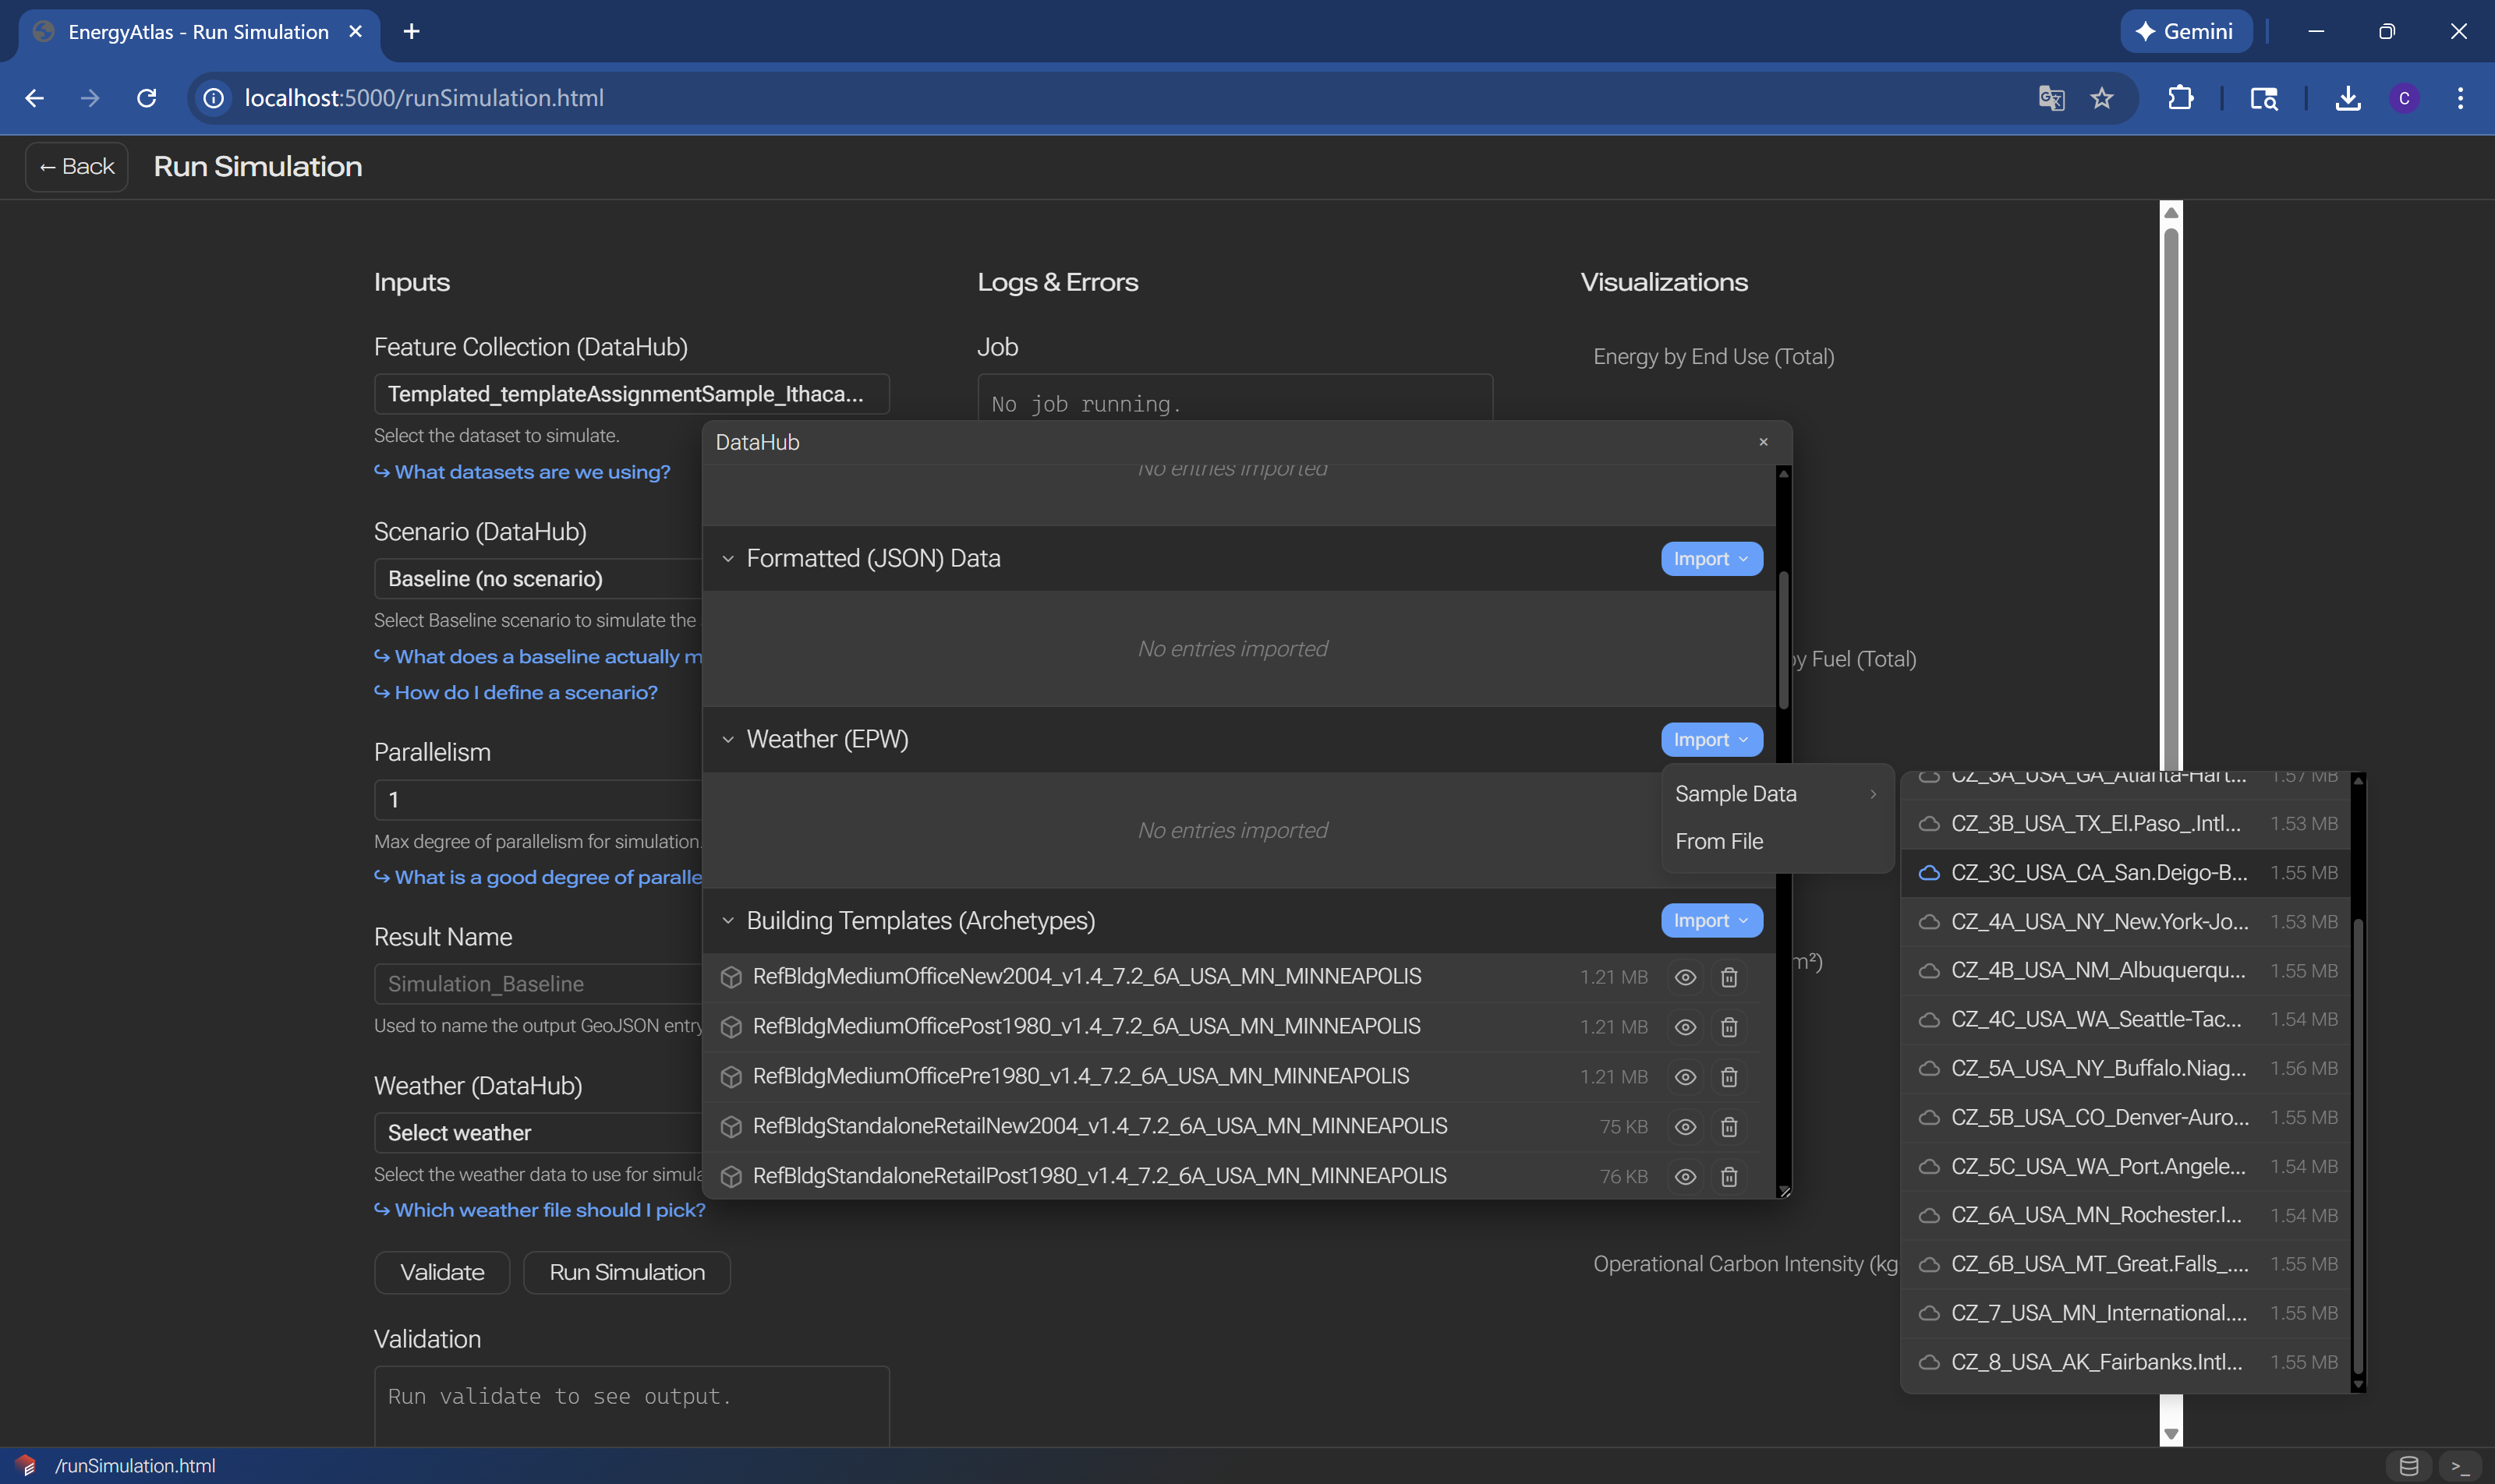Open Import dropdown for Building Templates

1711,921
